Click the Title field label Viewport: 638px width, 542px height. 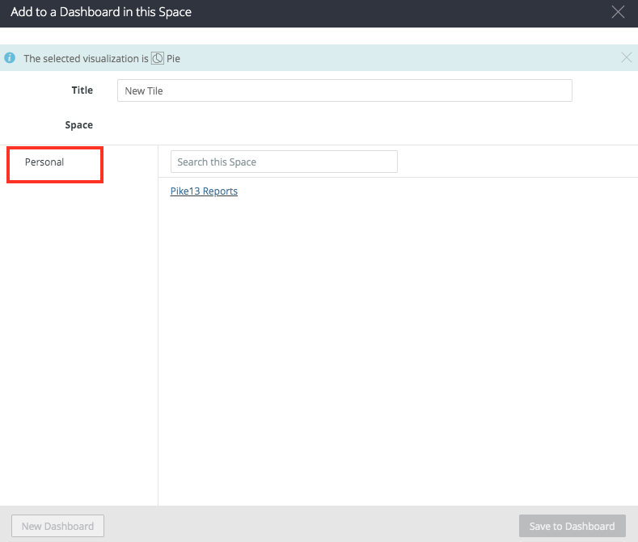coord(82,90)
